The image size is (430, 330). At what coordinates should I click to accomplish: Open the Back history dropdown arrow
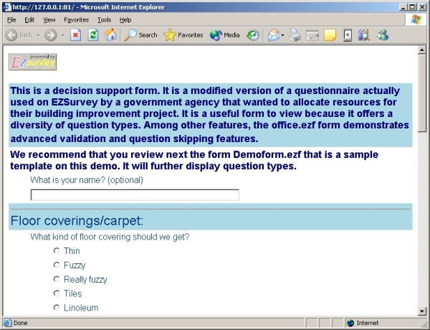[39, 35]
